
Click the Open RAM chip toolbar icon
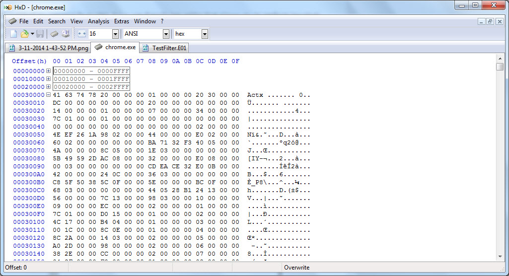[x=54, y=34]
